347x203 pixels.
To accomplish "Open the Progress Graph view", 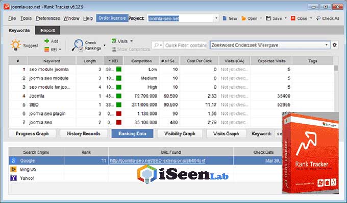I will tap(32, 133).
